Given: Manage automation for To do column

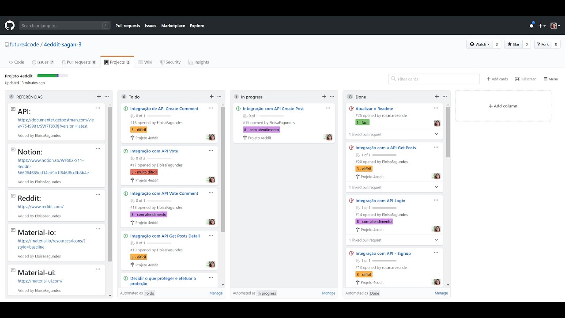Looking at the screenshot, I should tap(216, 293).
